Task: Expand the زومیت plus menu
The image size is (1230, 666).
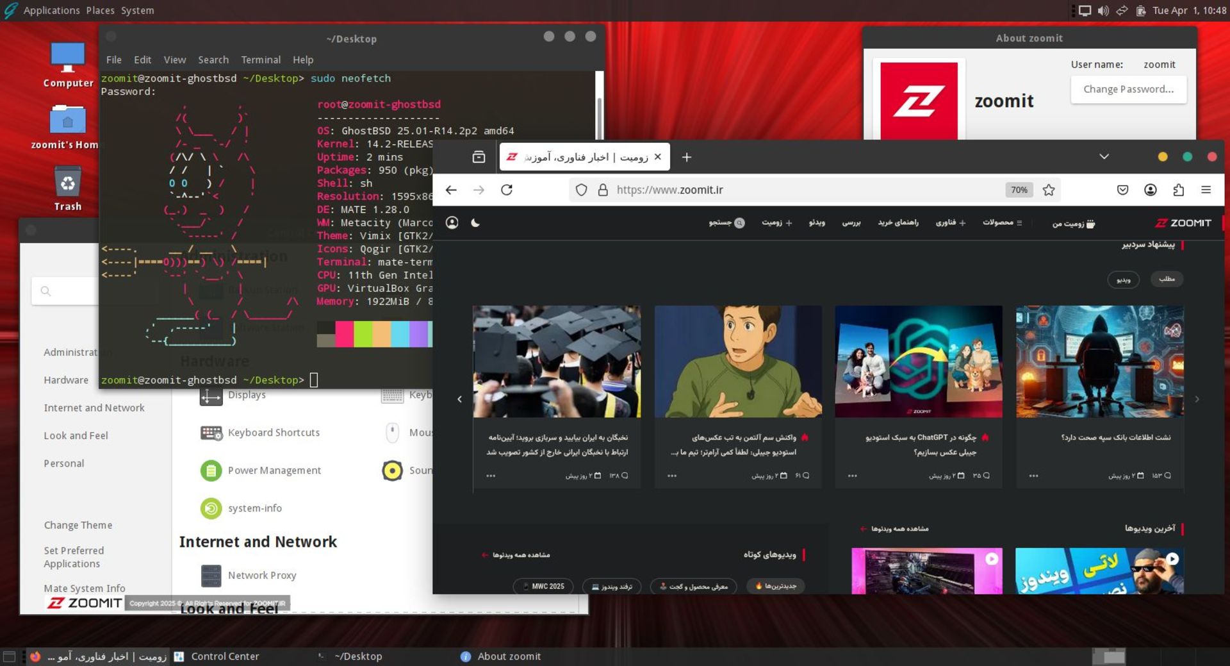Action: click(776, 223)
